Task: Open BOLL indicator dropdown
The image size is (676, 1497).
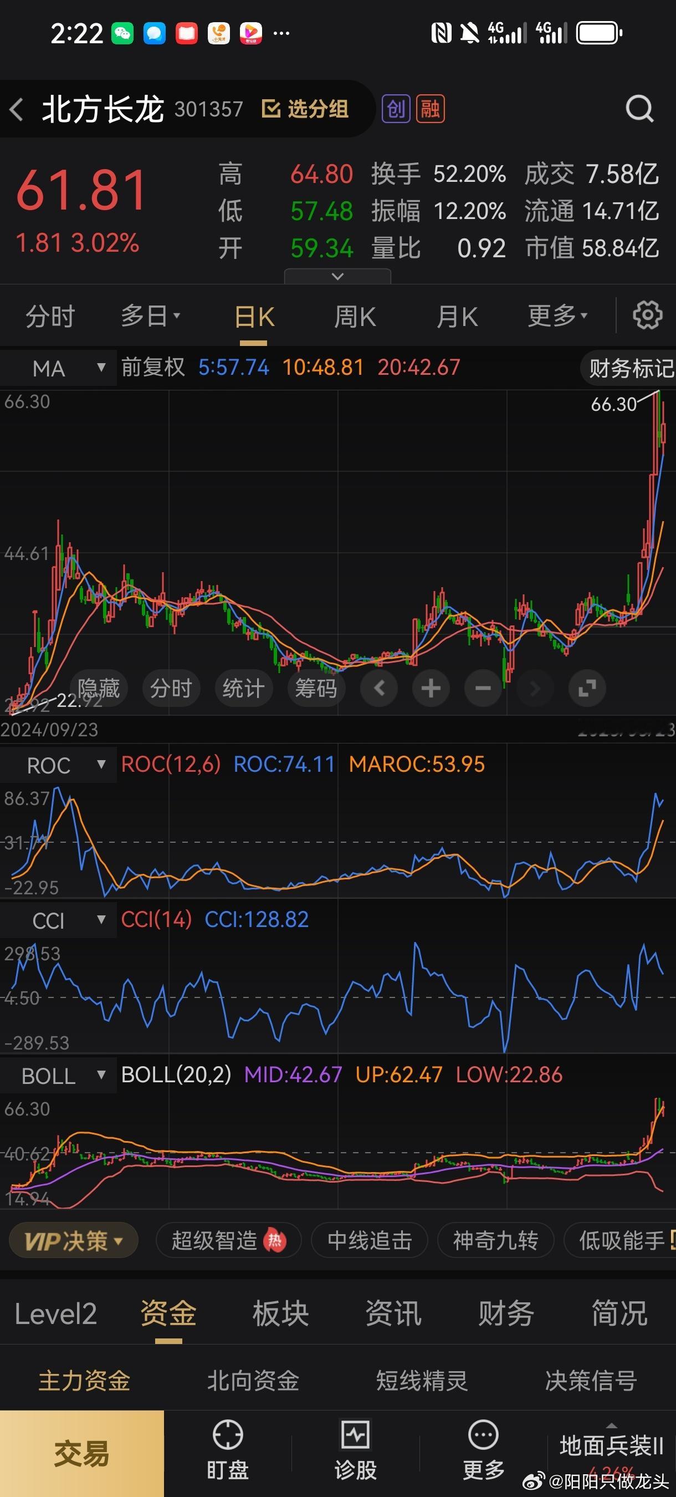Action: click(58, 1075)
